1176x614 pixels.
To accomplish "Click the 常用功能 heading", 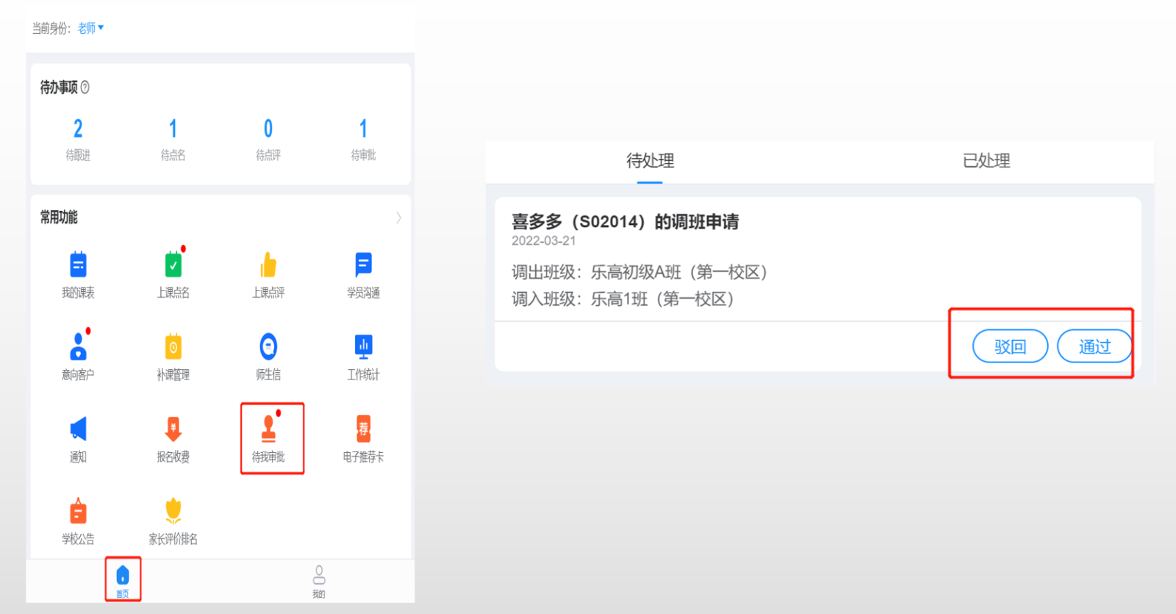I will click(59, 218).
